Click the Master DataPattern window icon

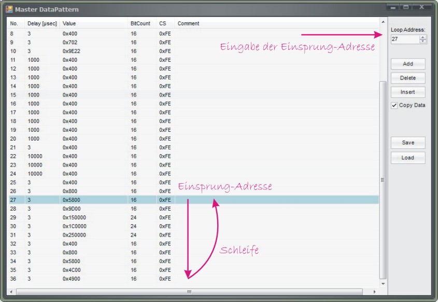tap(9, 9)
